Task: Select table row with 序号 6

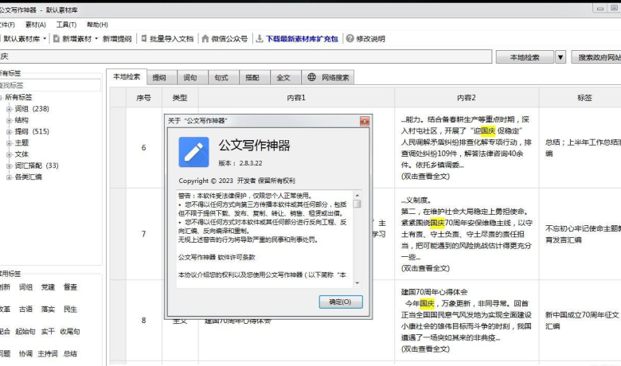Action: point(144,147)
